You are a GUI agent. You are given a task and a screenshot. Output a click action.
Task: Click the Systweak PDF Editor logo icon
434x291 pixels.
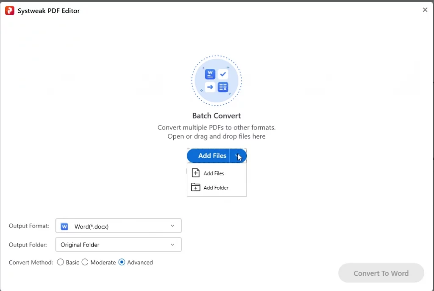pyautogui.click(x=10, y=11)
